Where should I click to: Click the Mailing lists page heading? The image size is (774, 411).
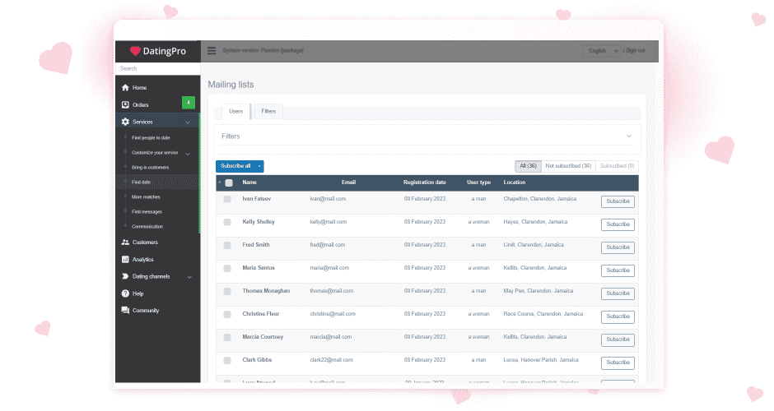tap(231, 85)
